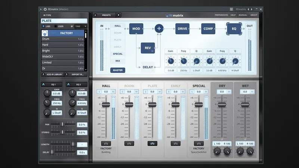Click the WET right pan knob
Screen dimensions: 299x168
(250, 151)
